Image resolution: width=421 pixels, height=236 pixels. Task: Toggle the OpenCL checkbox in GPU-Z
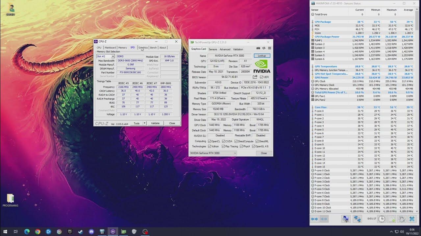click(210, 141)
